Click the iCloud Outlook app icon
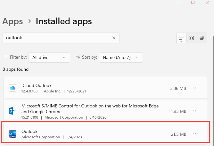The height and width of the screenshot is (146, 214). (x=12, y=88)
